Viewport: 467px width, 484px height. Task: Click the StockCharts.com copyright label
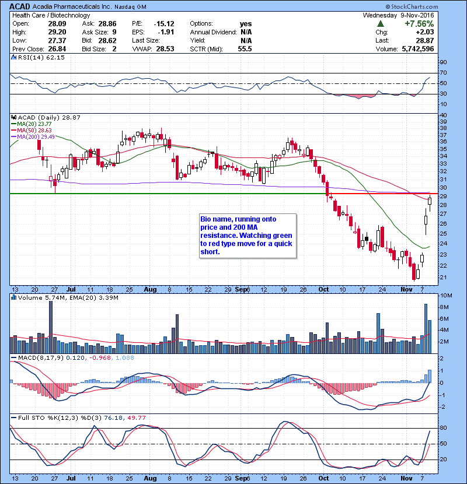coord(412,6)
